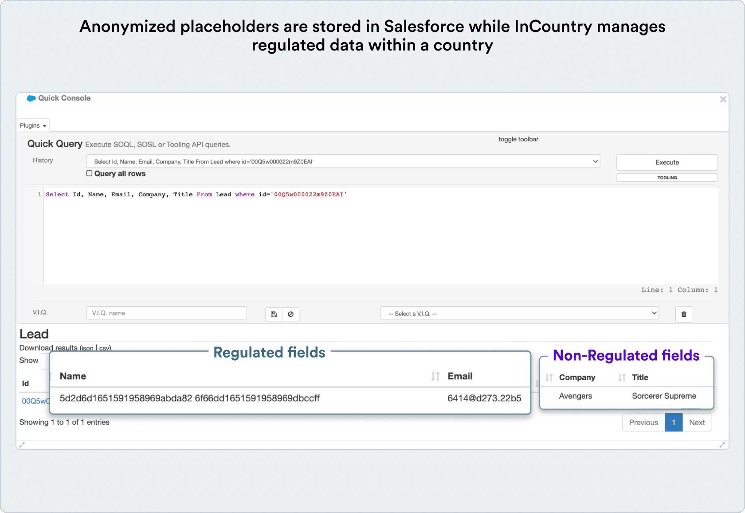
Task: Click the TOOLING button
Action: pos(667,178)
